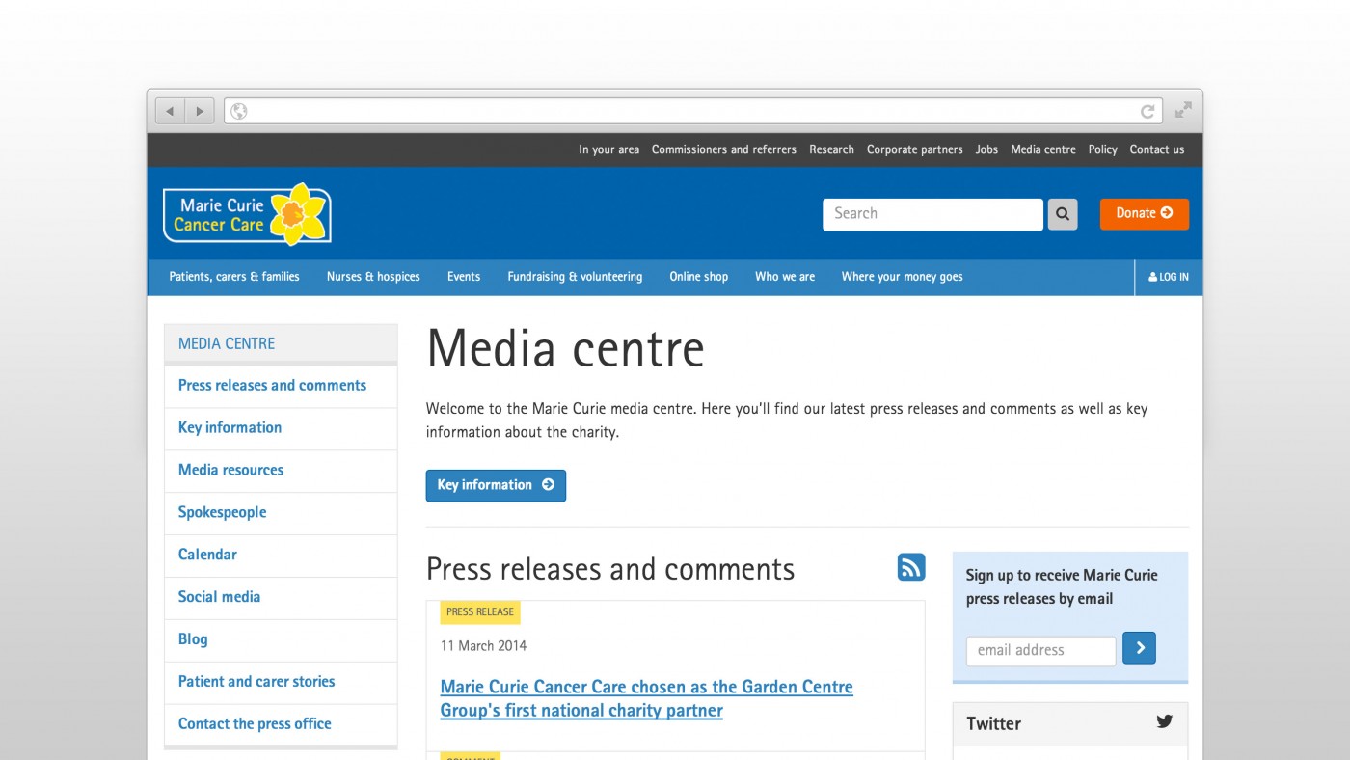
Task: Click the email address input field
Action: tap(1040, 651)
